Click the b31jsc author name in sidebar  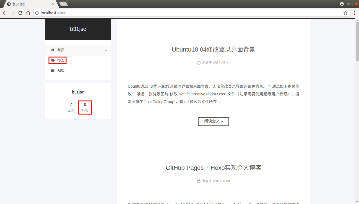(78, 92)
